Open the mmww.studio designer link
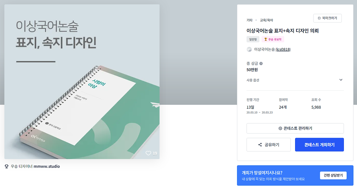The width and height of the screenshot is (357, 187). point(47,166)
